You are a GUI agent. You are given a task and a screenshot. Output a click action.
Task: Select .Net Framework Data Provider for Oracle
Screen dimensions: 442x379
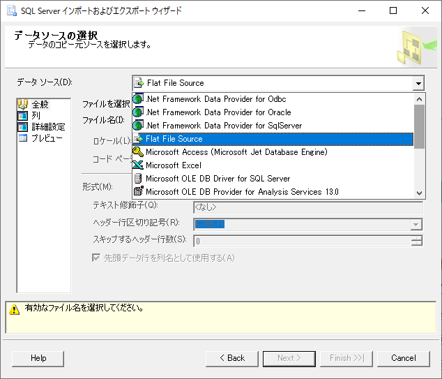click(218, 112)
